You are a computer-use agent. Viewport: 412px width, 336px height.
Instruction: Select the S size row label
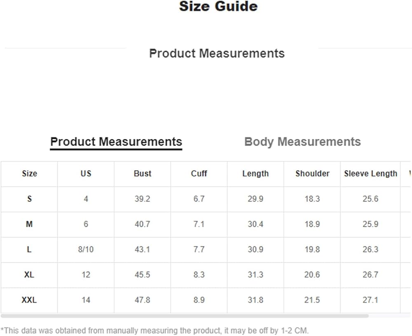pos(29,199)
